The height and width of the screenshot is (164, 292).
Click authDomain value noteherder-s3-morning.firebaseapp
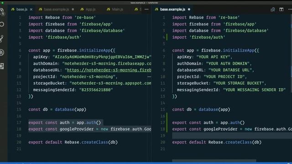(x=107, y=64)
